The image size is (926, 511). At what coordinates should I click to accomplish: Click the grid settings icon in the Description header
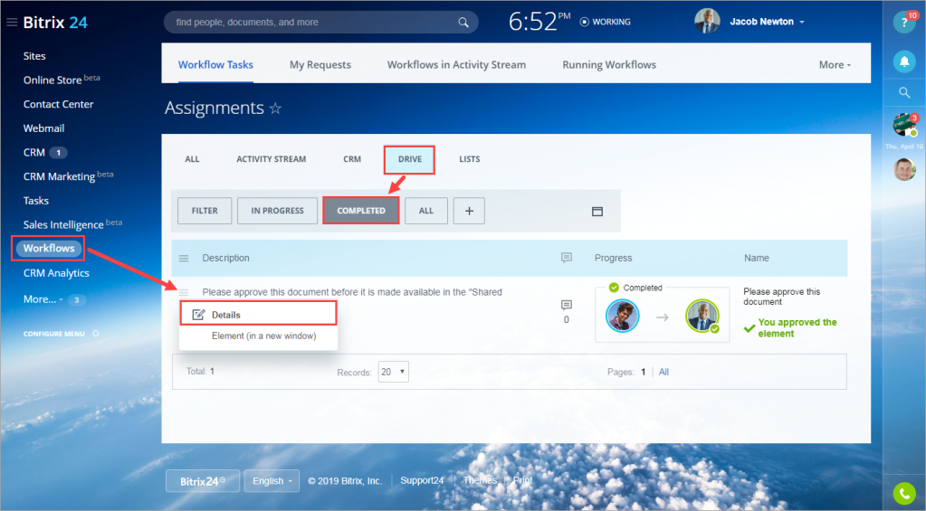tap(184, 259)
